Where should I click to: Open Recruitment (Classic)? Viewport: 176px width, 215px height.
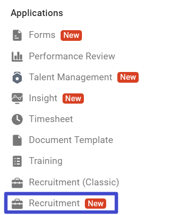[x=74, y=182]
